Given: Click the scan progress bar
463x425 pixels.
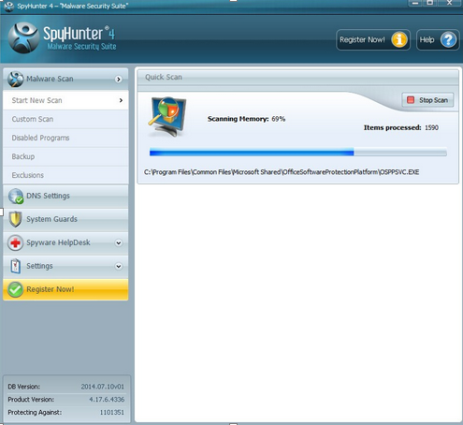Looking at the screenshot, I should click(x=298, y=153).
